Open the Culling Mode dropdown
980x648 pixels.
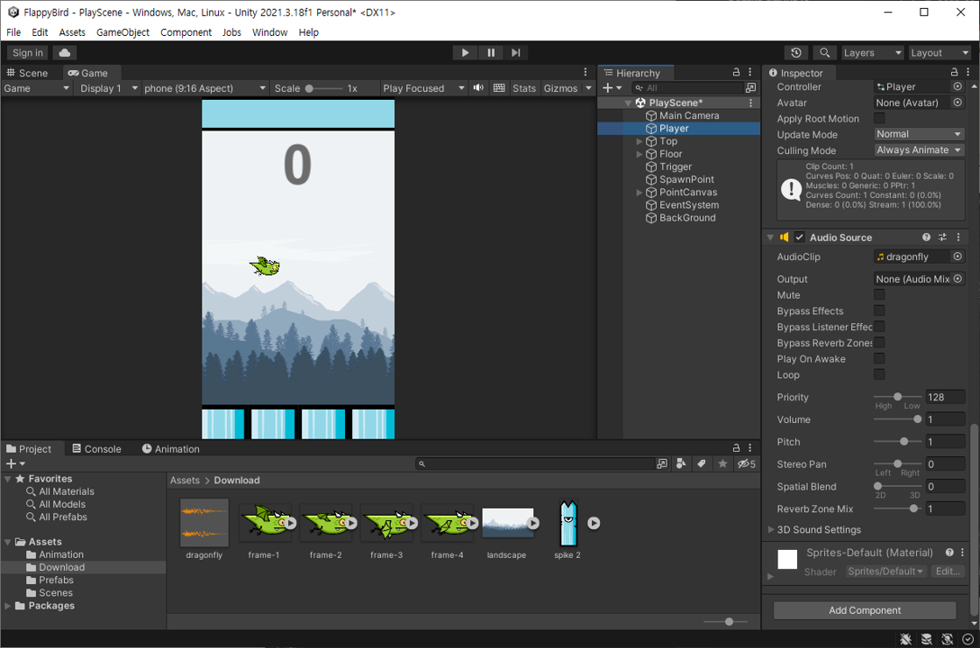tap(919, 149)
